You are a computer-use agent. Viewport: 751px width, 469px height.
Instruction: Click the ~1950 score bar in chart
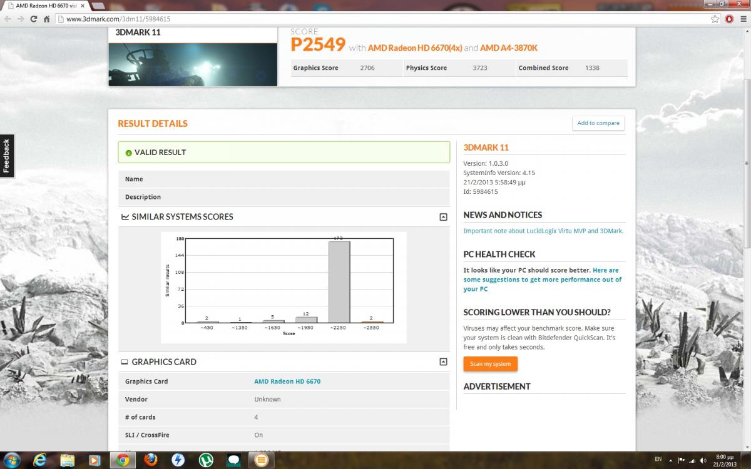pyautogui.click(x=306, y=320)
